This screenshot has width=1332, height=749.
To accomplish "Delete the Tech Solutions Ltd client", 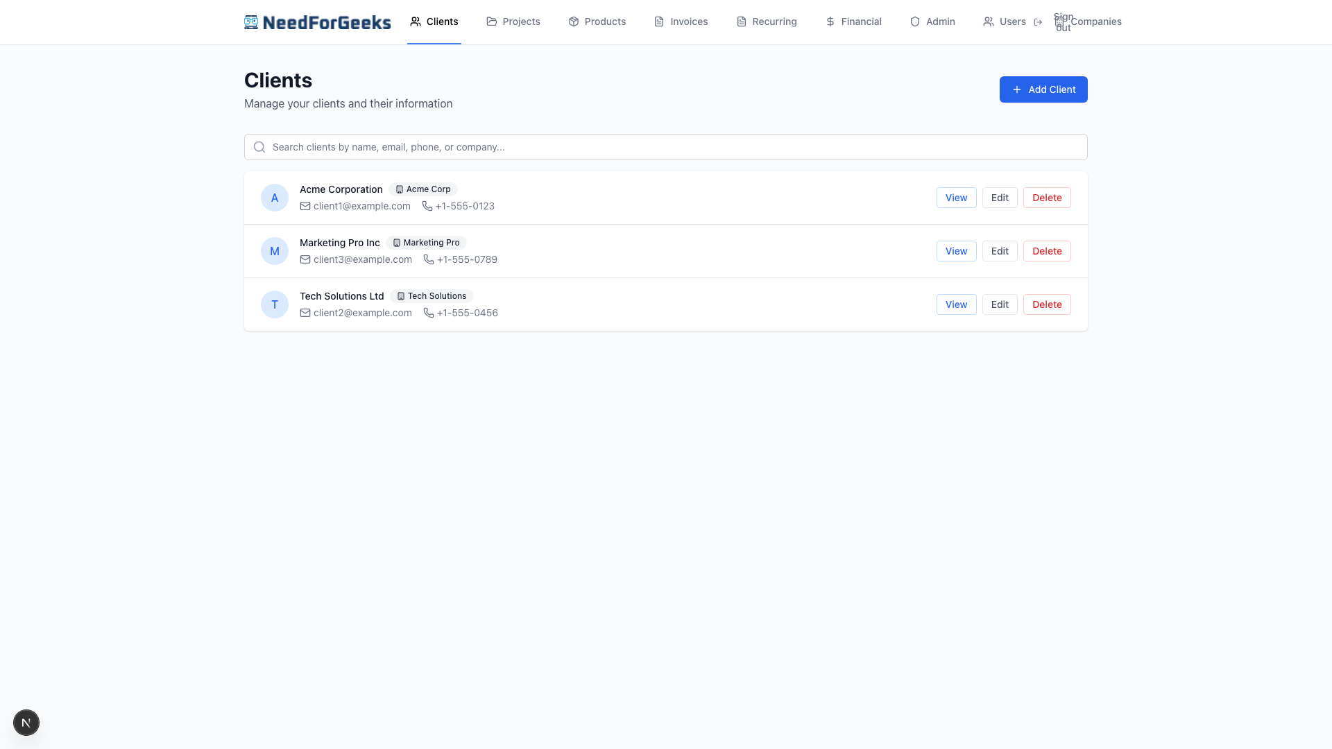I will [x=1047, y=304].
